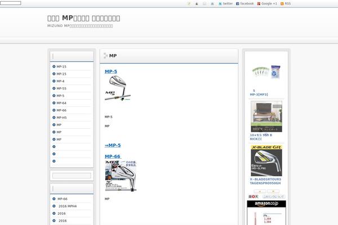Screen dimensions: 338x225
Task: Click the bullet icon beside 2016 MPH4
Action: point(54,206)
